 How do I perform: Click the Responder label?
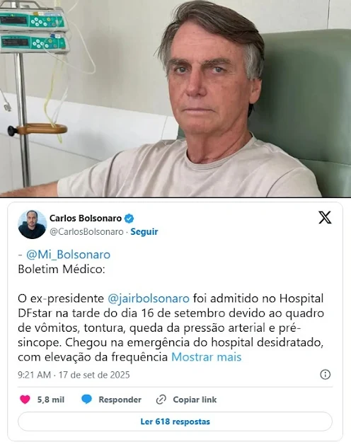[120, 400]
